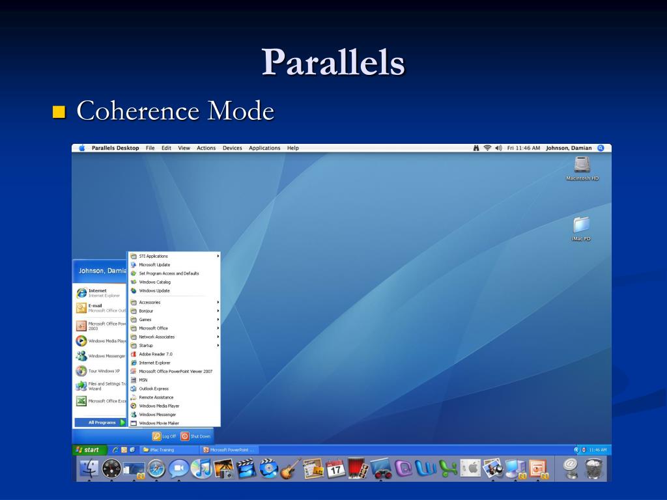Launch iChat from the dock

(178, 469)
